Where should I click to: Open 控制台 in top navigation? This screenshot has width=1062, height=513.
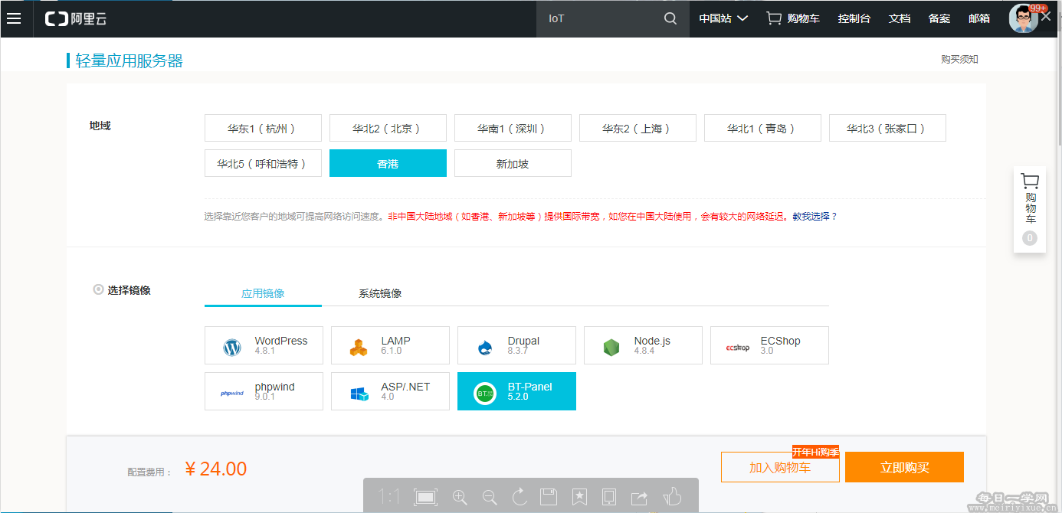(854, 18)
